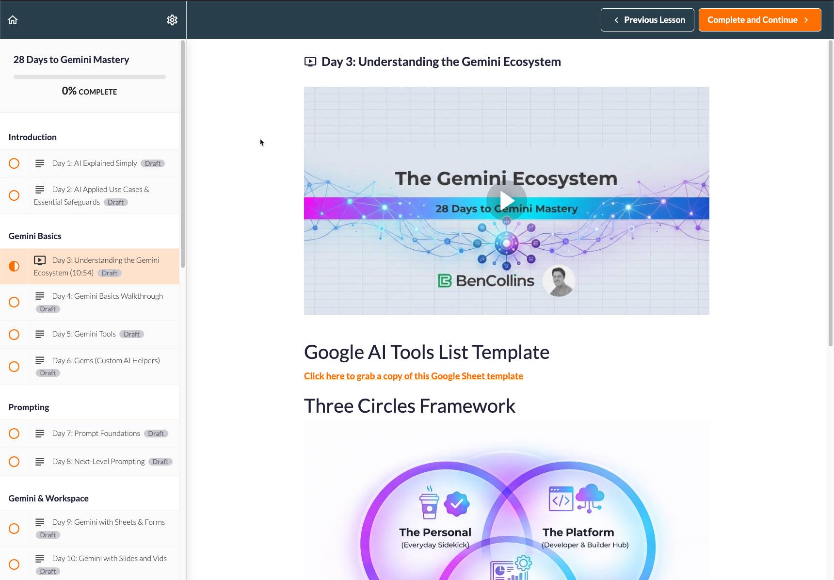Image resolution: width=834 pixels, height=580 pixels.
Task: Click the course progress bar
Action: coord(90,77)
